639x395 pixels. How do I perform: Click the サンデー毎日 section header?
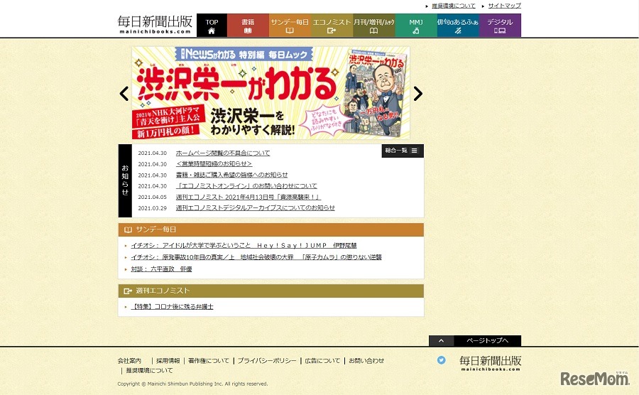pos(271,229)
